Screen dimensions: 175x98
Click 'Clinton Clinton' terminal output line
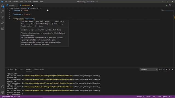point(13,92)
